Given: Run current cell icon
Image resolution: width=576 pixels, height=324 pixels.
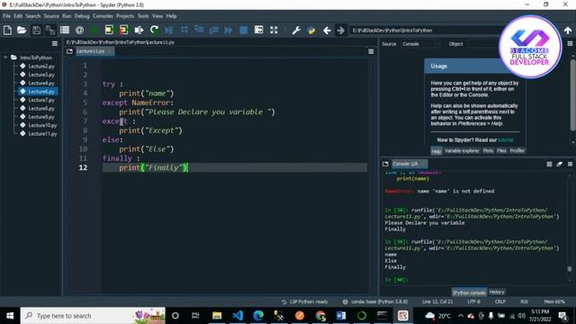Looking at the screenshot, I should pyautogui.click(x=109, y=30).
